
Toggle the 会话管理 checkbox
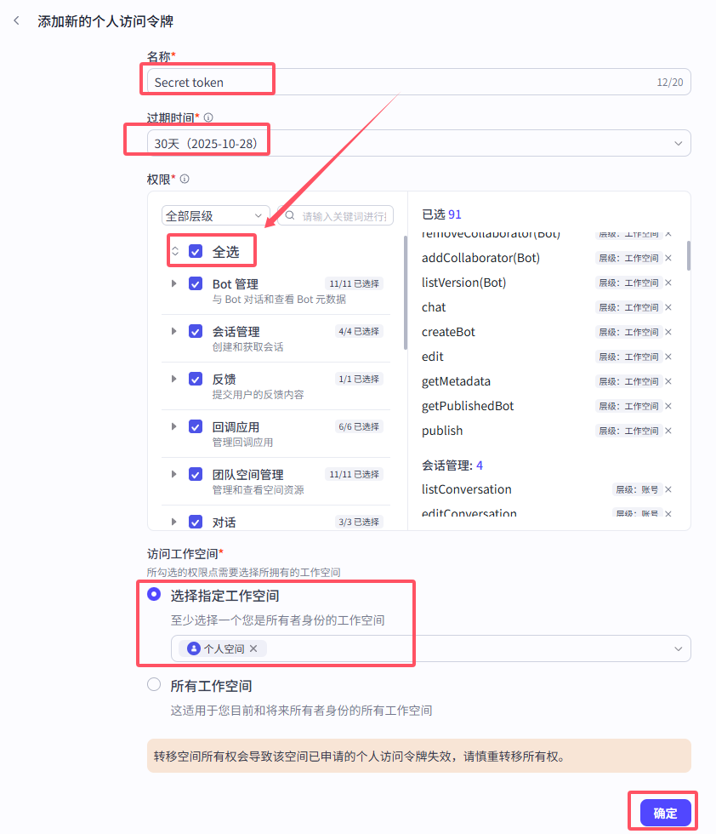point(196,331)
